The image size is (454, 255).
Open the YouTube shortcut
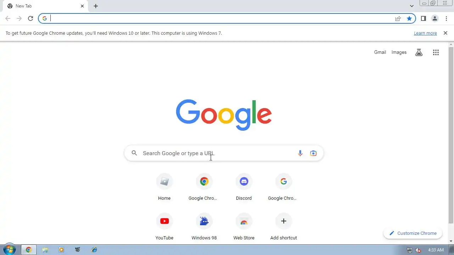(164, 227)
